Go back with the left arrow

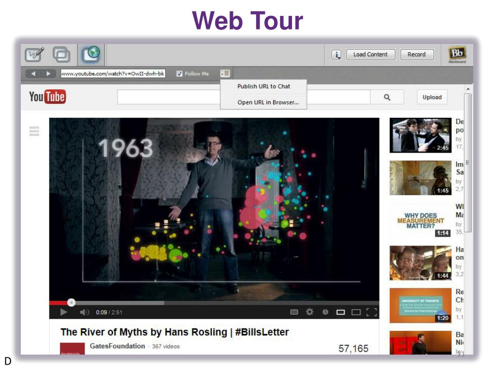tap(33, 73)
